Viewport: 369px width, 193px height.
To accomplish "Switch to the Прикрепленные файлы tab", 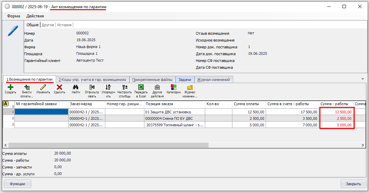I will [152, 80].
